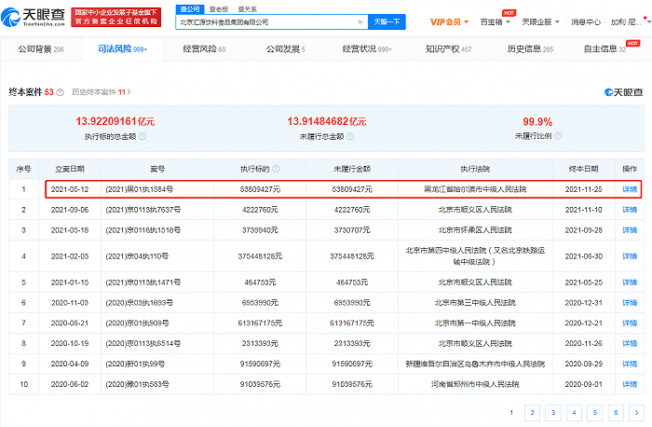Jump to page 6 of results
Viewport: 652px width, 427px height.
coord(616,411)
